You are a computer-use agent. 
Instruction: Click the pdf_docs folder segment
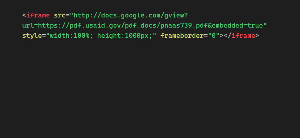click(140, 25)
